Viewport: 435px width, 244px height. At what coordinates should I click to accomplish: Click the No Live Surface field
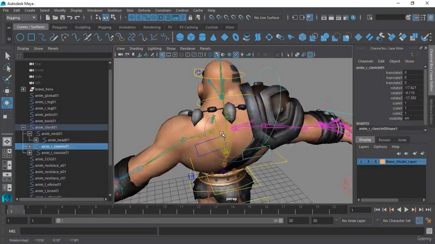pos(266,17)
